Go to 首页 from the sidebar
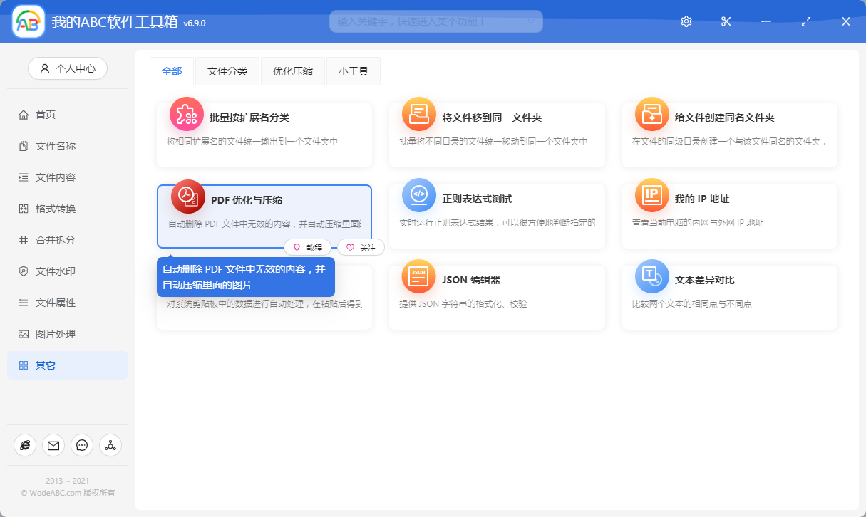 (43, 114)
